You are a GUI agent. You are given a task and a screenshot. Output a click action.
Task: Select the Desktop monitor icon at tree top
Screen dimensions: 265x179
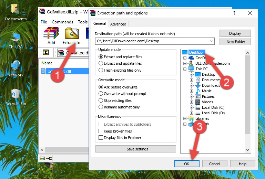click(x=185, y=52)
